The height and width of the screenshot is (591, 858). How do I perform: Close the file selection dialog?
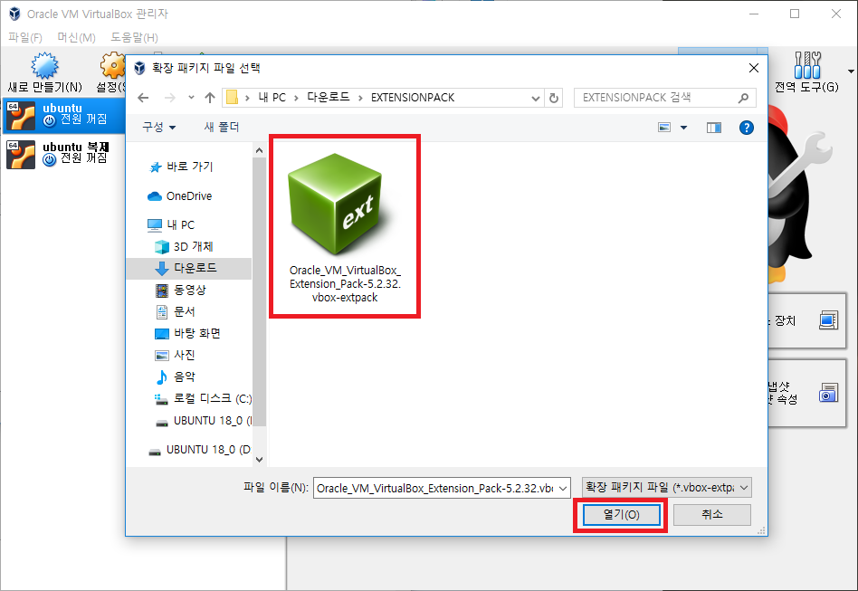point(754,68)
